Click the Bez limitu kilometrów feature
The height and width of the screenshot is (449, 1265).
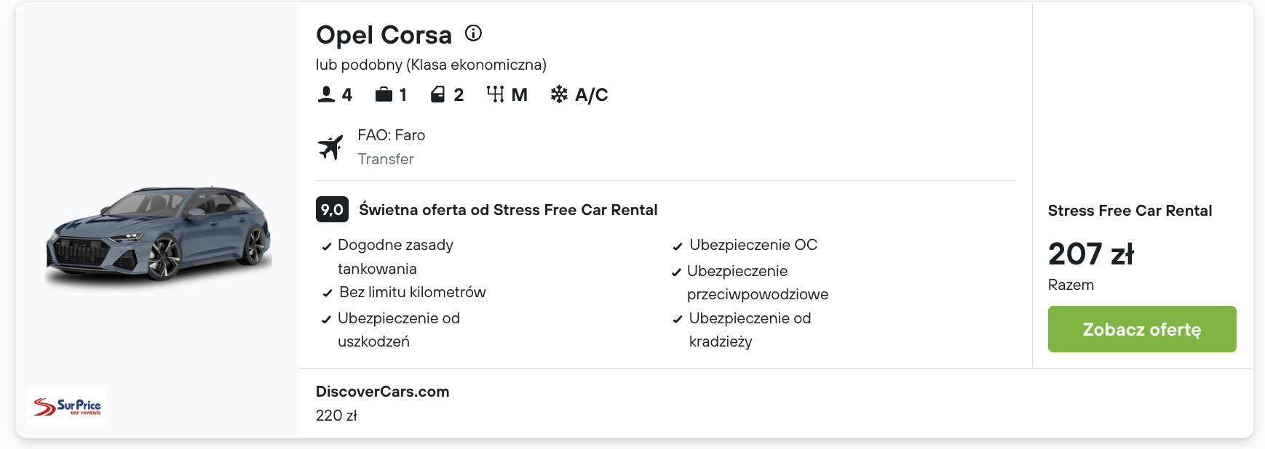tap(412, 292)
